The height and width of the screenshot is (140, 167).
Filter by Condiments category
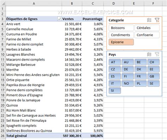tap(121, 35)
